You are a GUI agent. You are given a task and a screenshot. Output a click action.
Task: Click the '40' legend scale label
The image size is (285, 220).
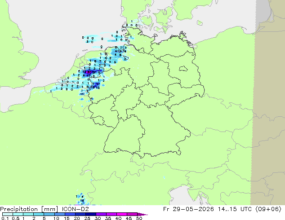point(118,218)
